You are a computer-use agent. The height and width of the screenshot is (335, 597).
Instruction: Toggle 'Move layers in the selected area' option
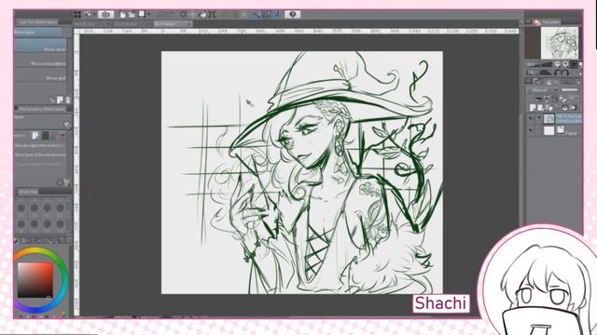pos(40,155)
